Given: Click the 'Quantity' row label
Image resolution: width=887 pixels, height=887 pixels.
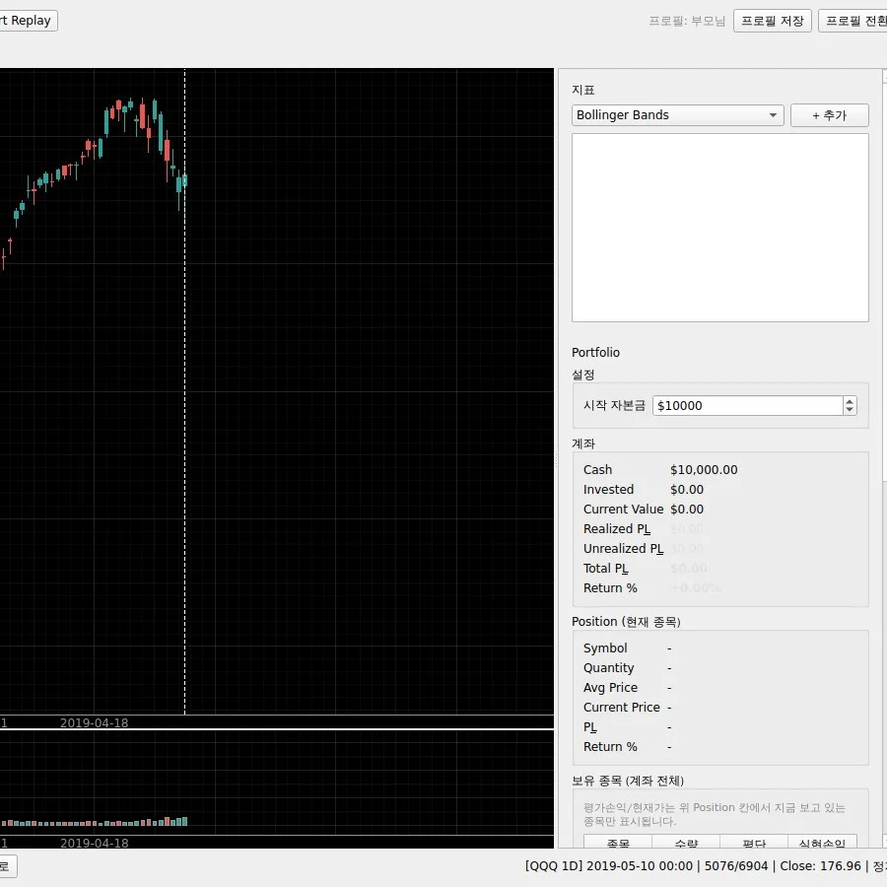Looking at the screenshot, I should 608,668.
